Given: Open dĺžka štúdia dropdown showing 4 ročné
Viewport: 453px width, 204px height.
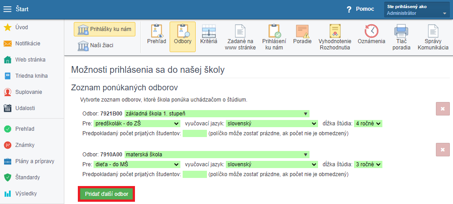Looking at the screenshot, I should tap(368, 124).
